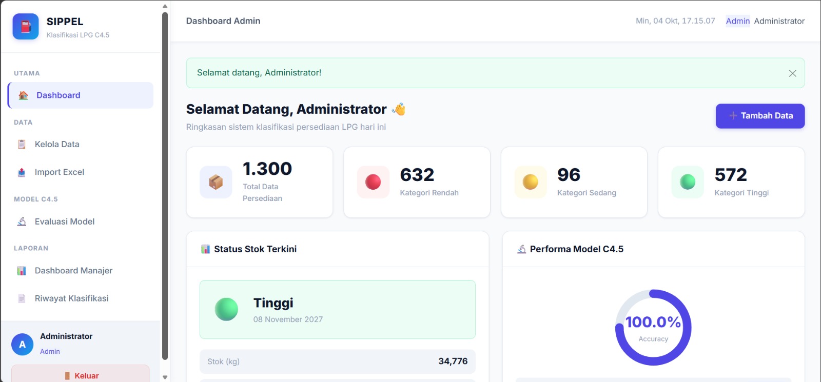Click the 572 Kategori Tinggi value

[x=731, y=175]
